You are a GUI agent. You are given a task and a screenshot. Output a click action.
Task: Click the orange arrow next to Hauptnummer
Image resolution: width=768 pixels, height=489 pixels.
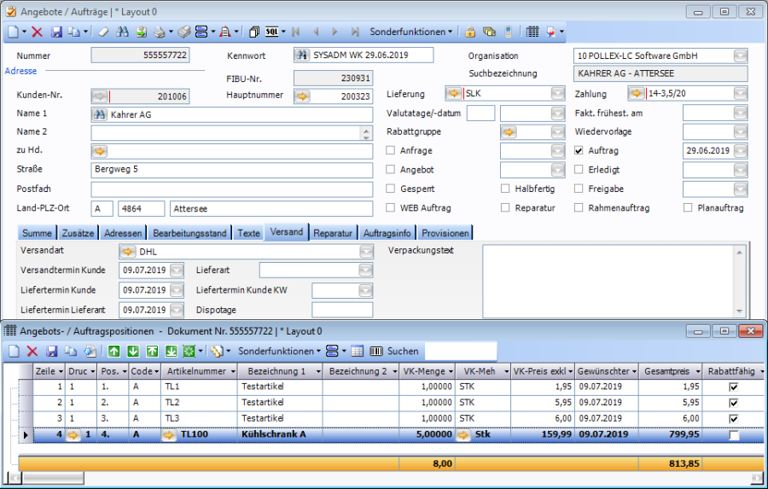pos(302,96)
